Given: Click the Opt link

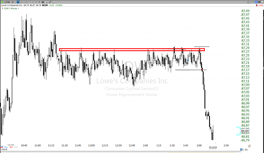Looking at the screenshot, I should (x=16, y=147).
